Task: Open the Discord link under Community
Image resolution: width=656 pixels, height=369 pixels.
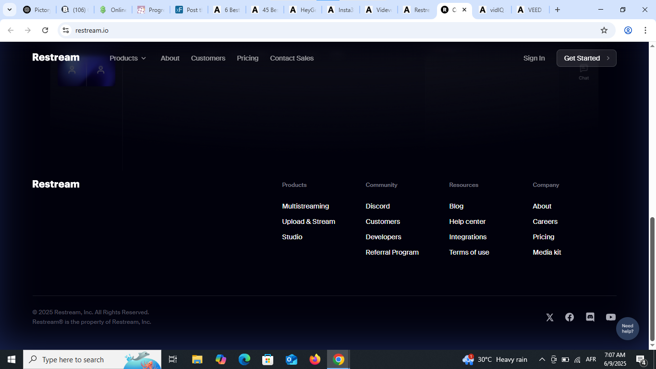Action: coord(377,206)
